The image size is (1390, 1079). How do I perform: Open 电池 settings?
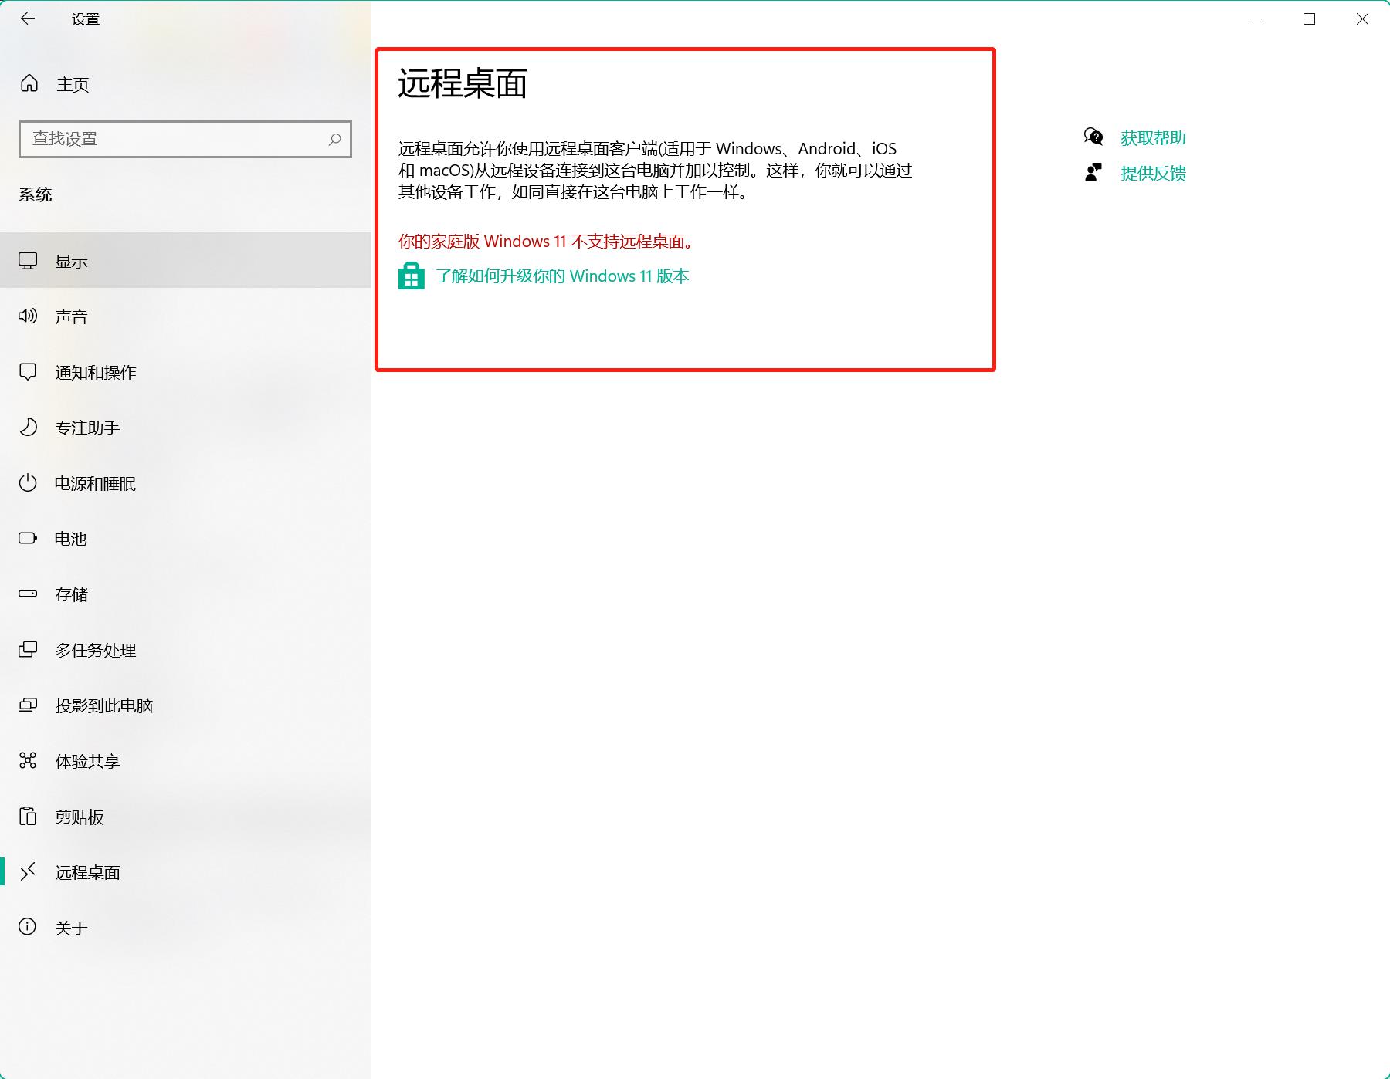click(185, 539)
